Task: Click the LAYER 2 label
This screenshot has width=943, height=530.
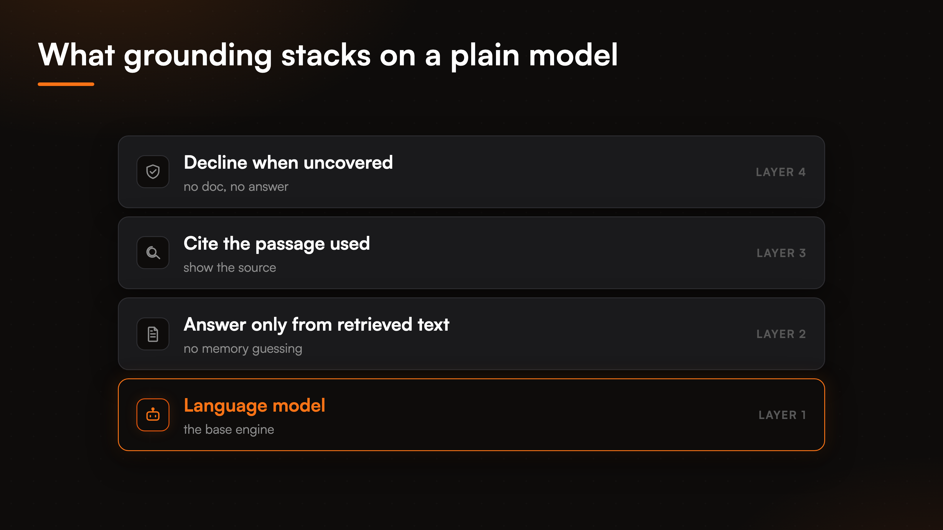Action: (x=781, y=334)
